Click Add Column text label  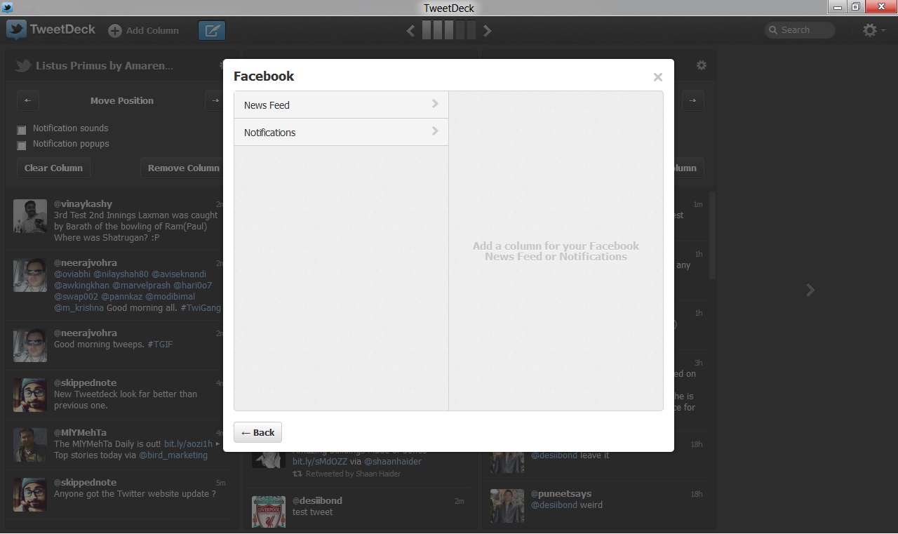click(152, 31)
